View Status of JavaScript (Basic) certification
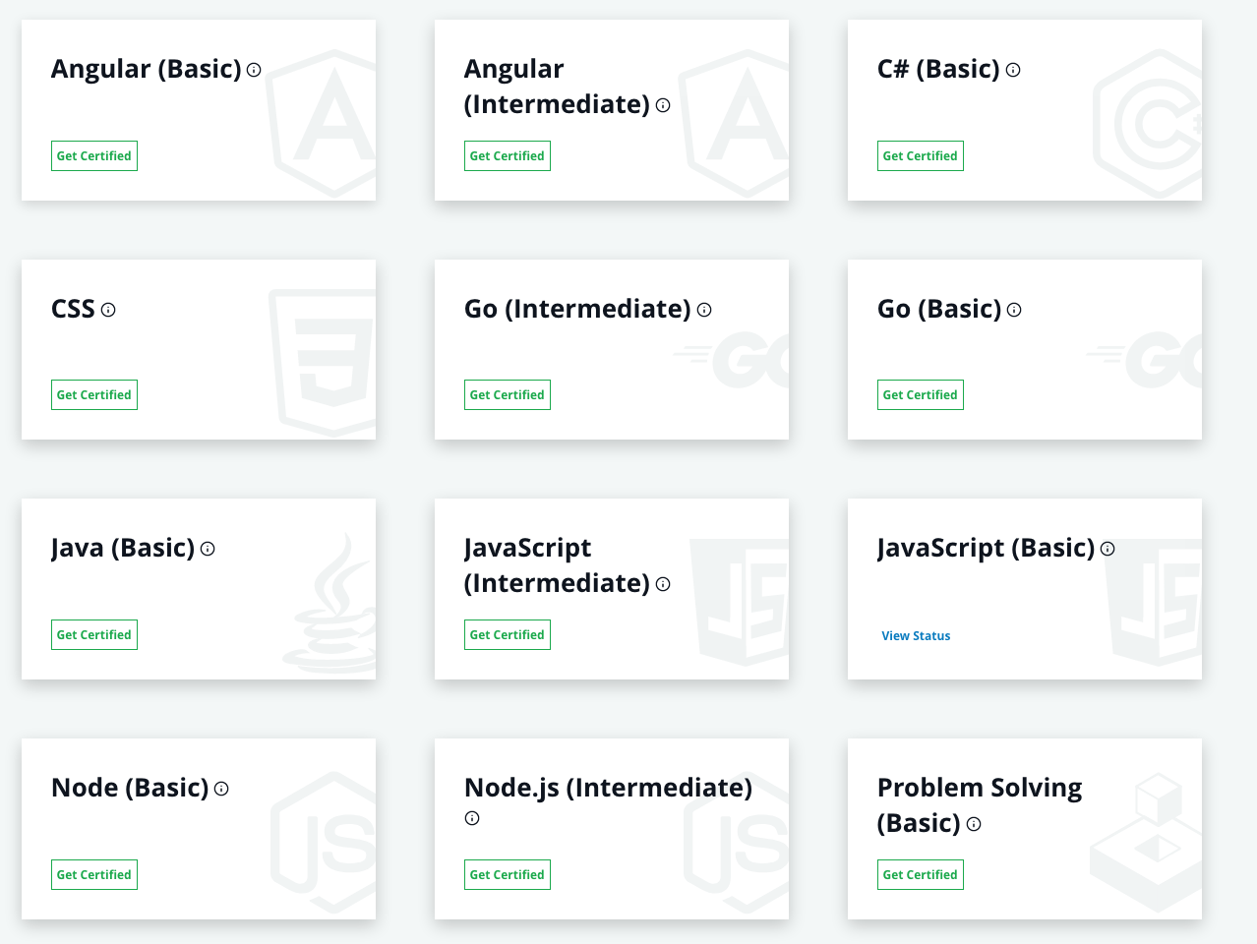 click(916, 636)
